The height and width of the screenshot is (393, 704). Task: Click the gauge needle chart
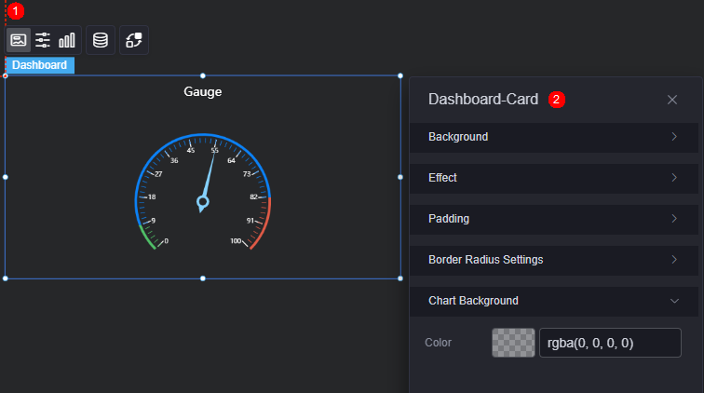point(202,192)
